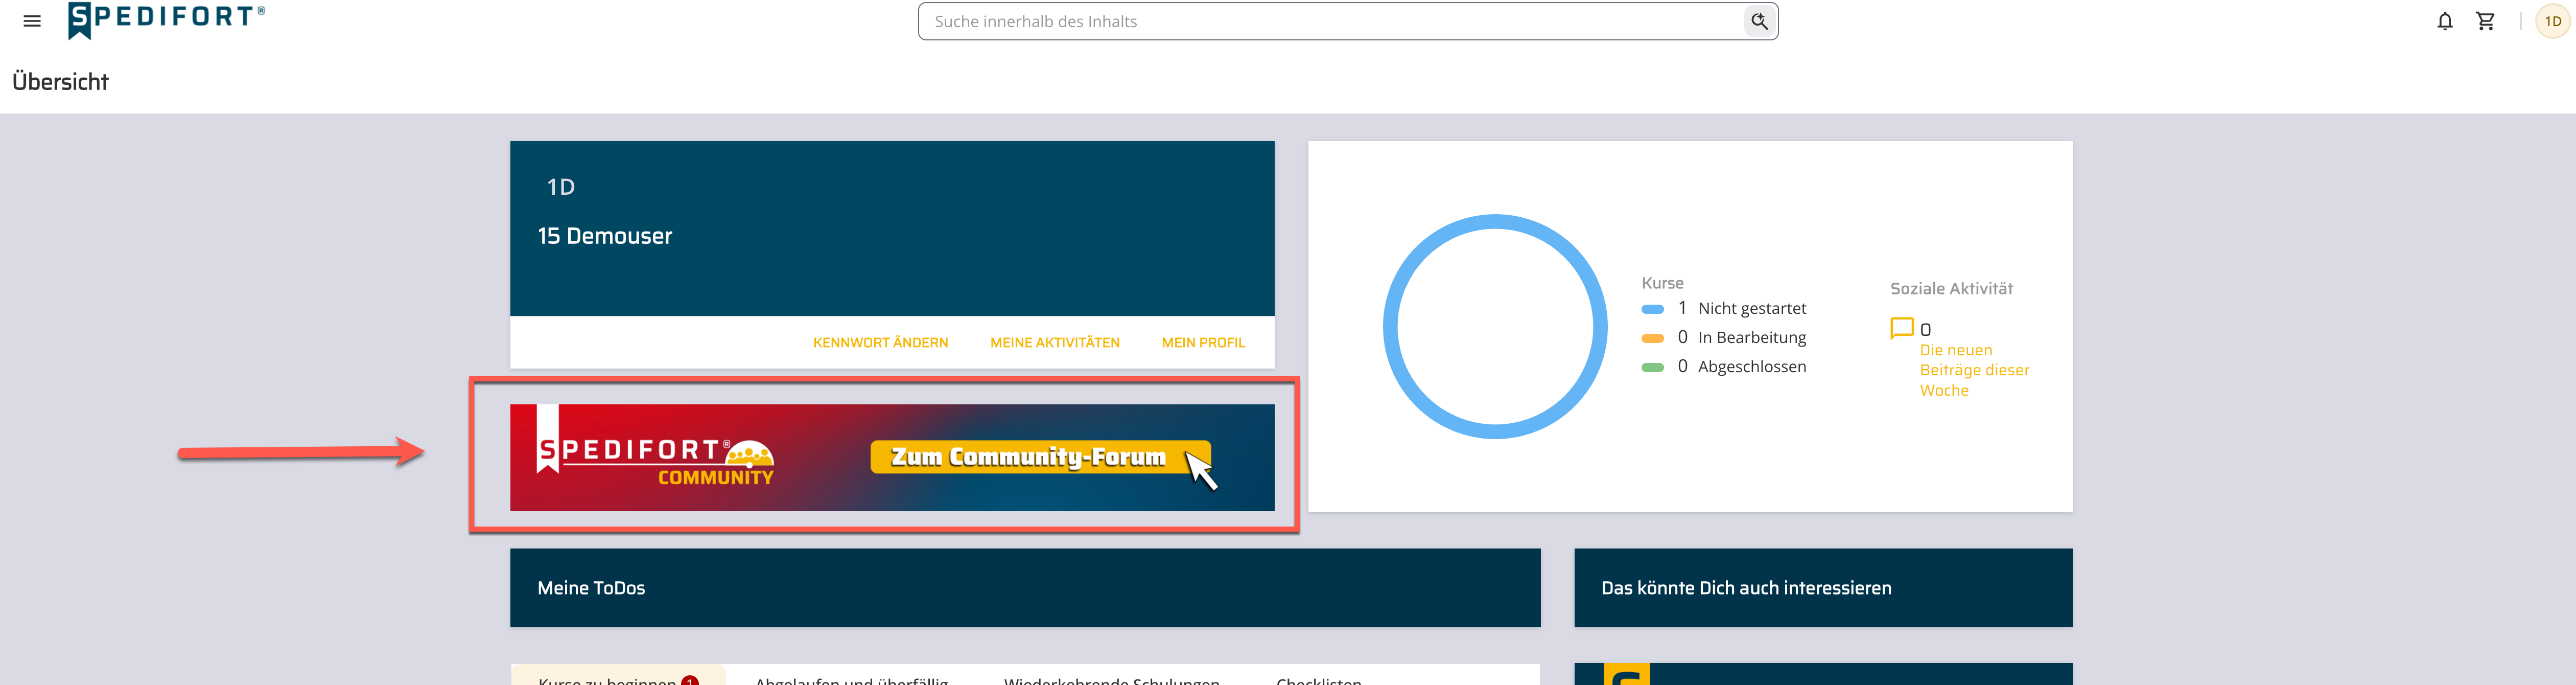Open 'Die neuen Beiträge dieser Woche' link
2576x685 pixels.
point(1974,370)
